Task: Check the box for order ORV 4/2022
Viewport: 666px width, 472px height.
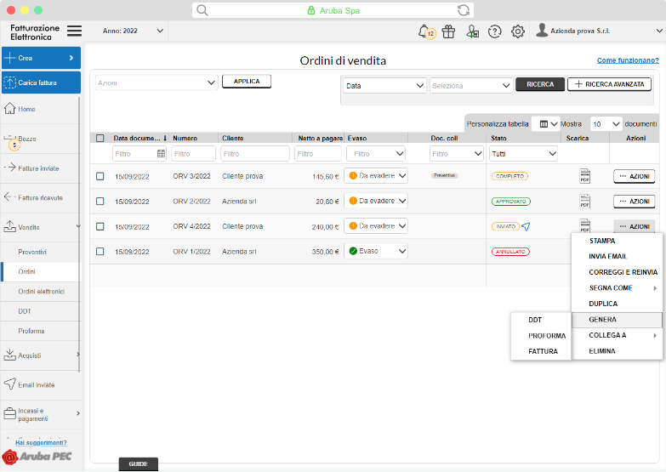Action: pos(100,226)
